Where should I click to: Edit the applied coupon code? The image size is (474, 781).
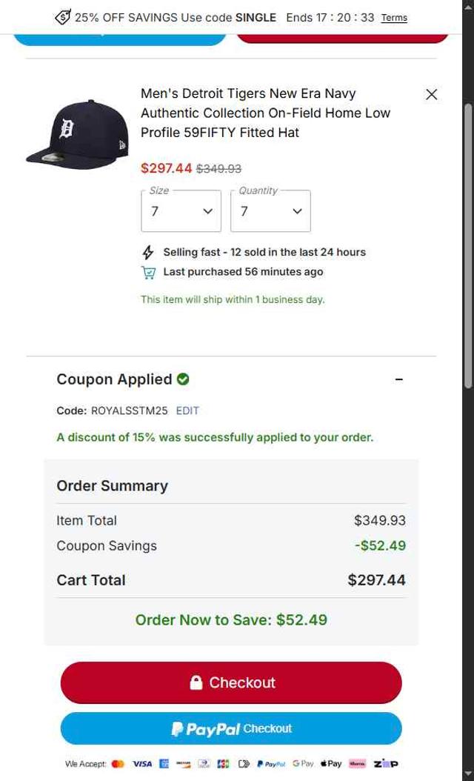[x=187, y=411]
